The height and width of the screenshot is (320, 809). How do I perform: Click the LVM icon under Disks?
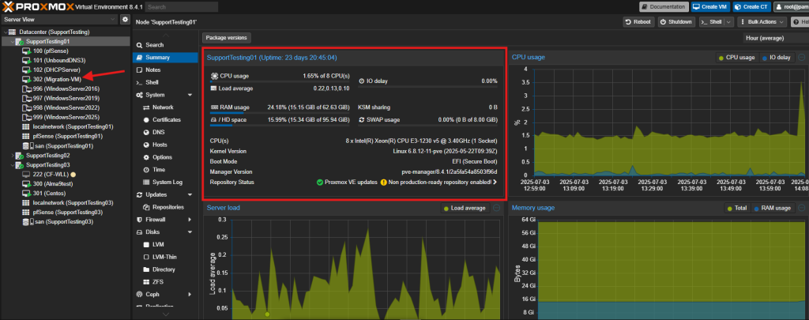pyautogui.click(x=146, y=245)
